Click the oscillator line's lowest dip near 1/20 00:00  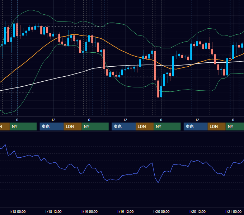coord(158,182)
